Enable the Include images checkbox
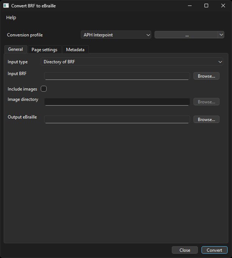The height and width of the screenshot is (258, 232). (44, 89)
